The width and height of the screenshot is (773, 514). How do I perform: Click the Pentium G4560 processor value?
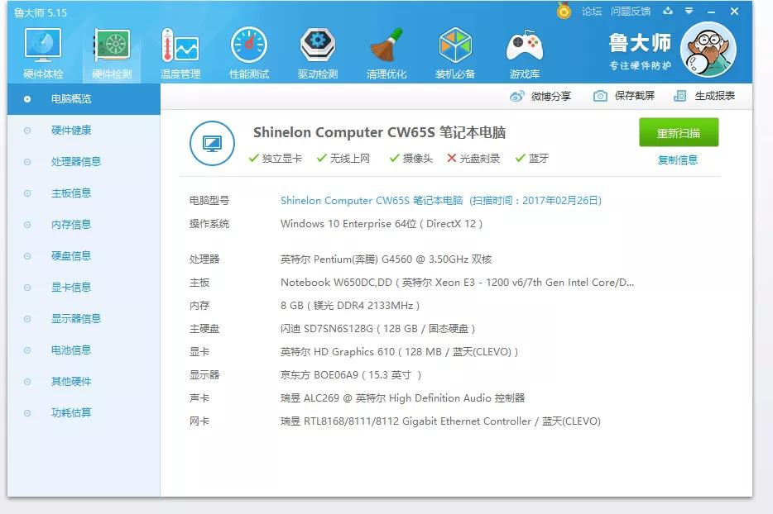pyautogui.click(x=386, y=259)
